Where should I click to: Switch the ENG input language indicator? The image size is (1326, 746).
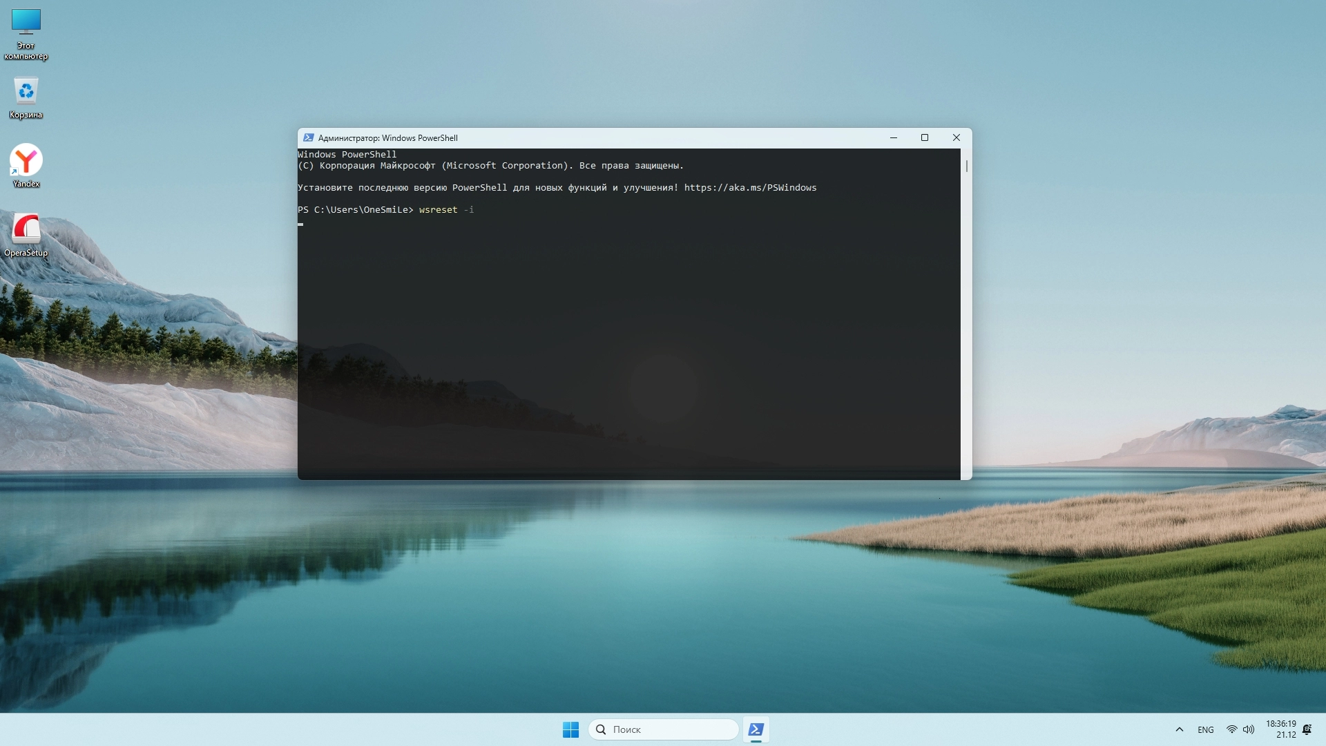pyautogui.click(x=1205, y=729)
